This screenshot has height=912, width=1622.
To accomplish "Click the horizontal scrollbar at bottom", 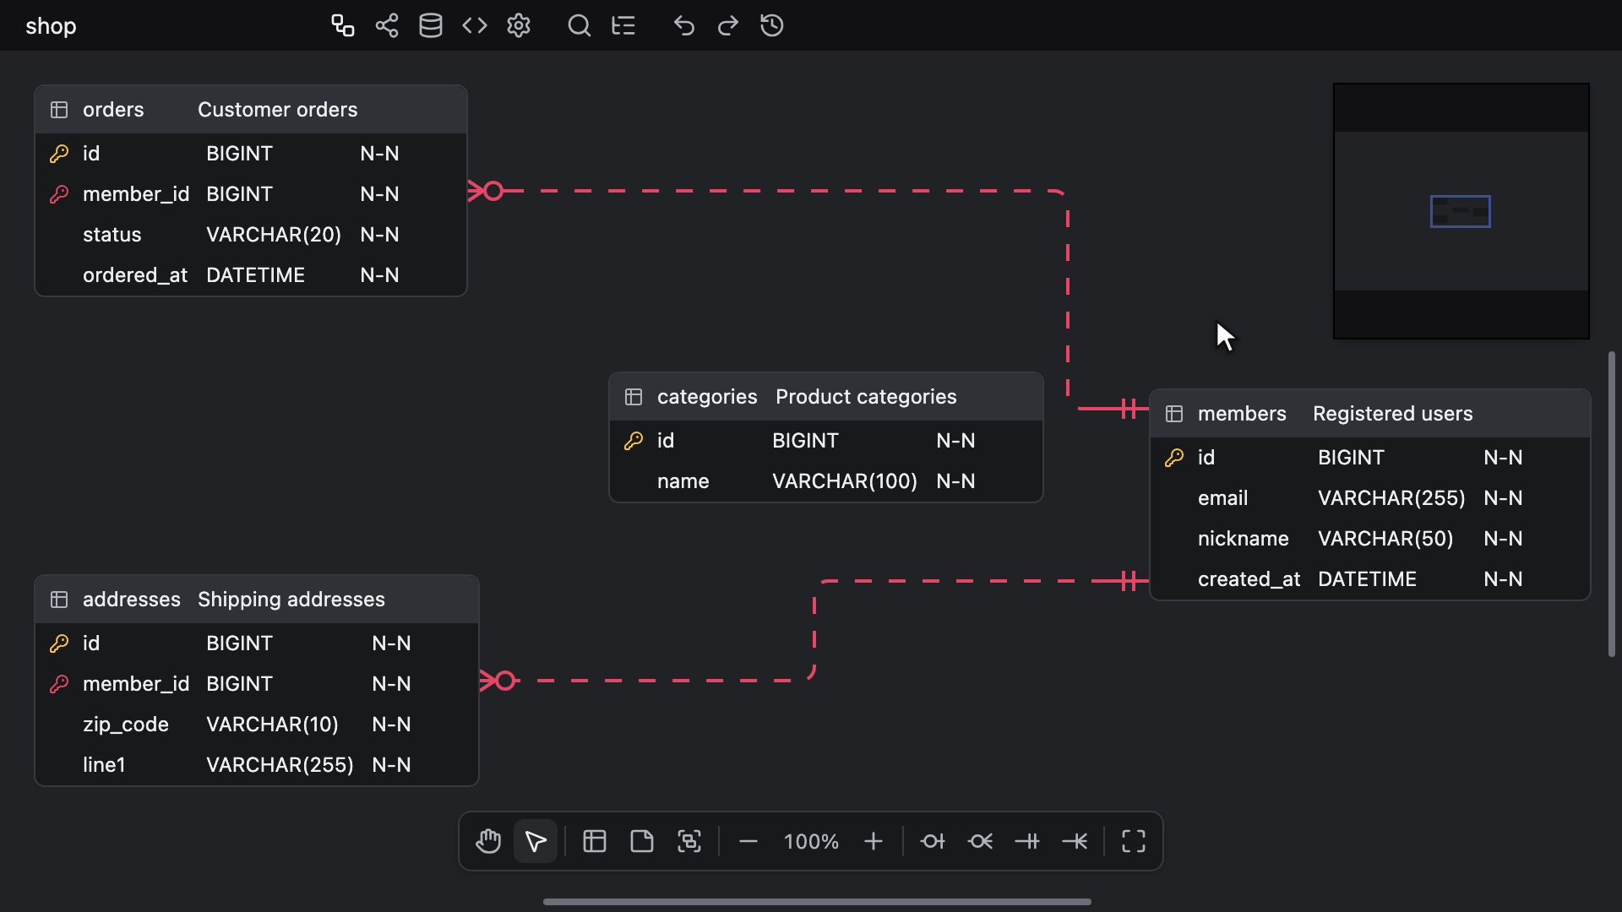I will [817, 902].
